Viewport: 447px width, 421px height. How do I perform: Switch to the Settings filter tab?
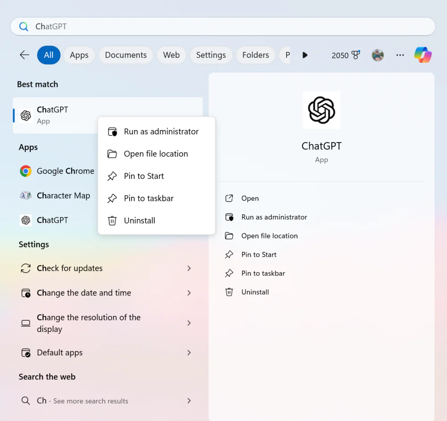211,55
